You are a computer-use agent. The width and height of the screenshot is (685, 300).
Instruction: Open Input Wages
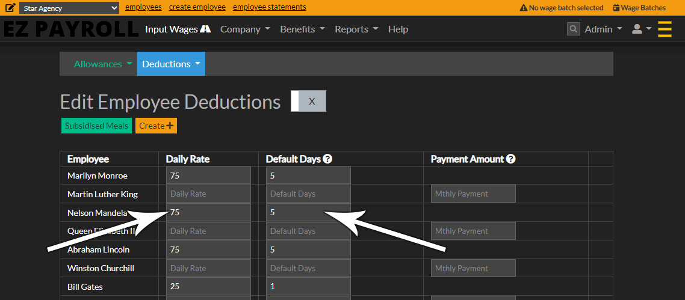[178, 29]
